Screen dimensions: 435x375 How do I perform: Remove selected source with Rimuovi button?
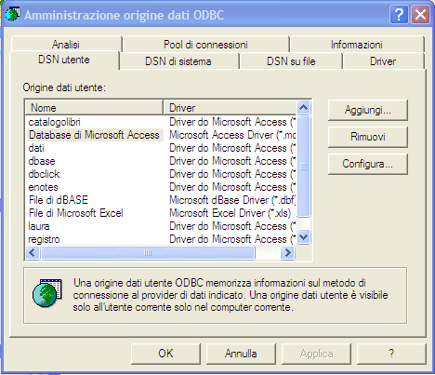(368, 137)
